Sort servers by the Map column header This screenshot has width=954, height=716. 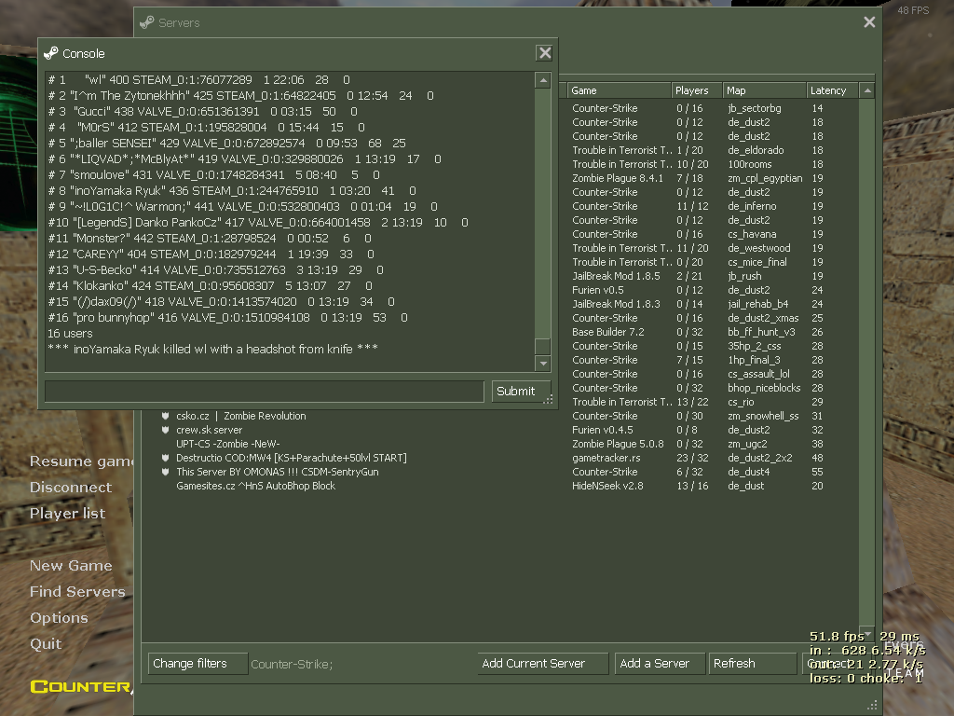click(763, 90)
